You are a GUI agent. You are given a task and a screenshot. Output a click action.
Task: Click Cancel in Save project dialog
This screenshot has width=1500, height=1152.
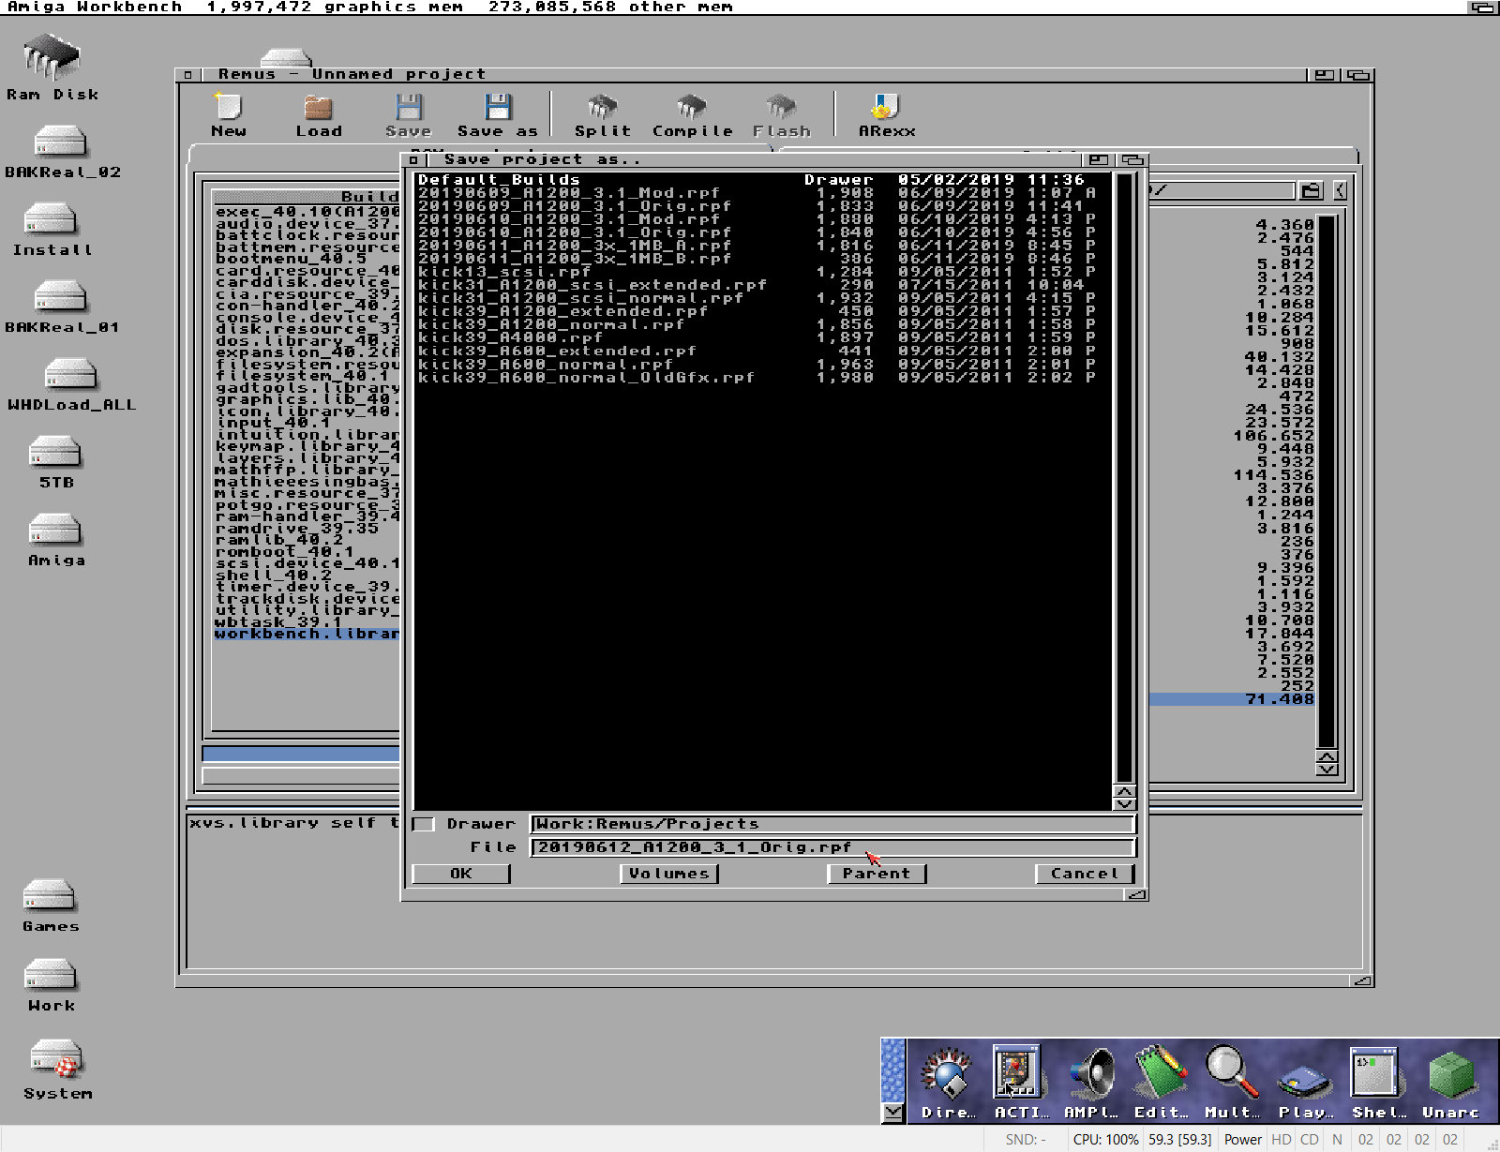tap(1085, 874)
